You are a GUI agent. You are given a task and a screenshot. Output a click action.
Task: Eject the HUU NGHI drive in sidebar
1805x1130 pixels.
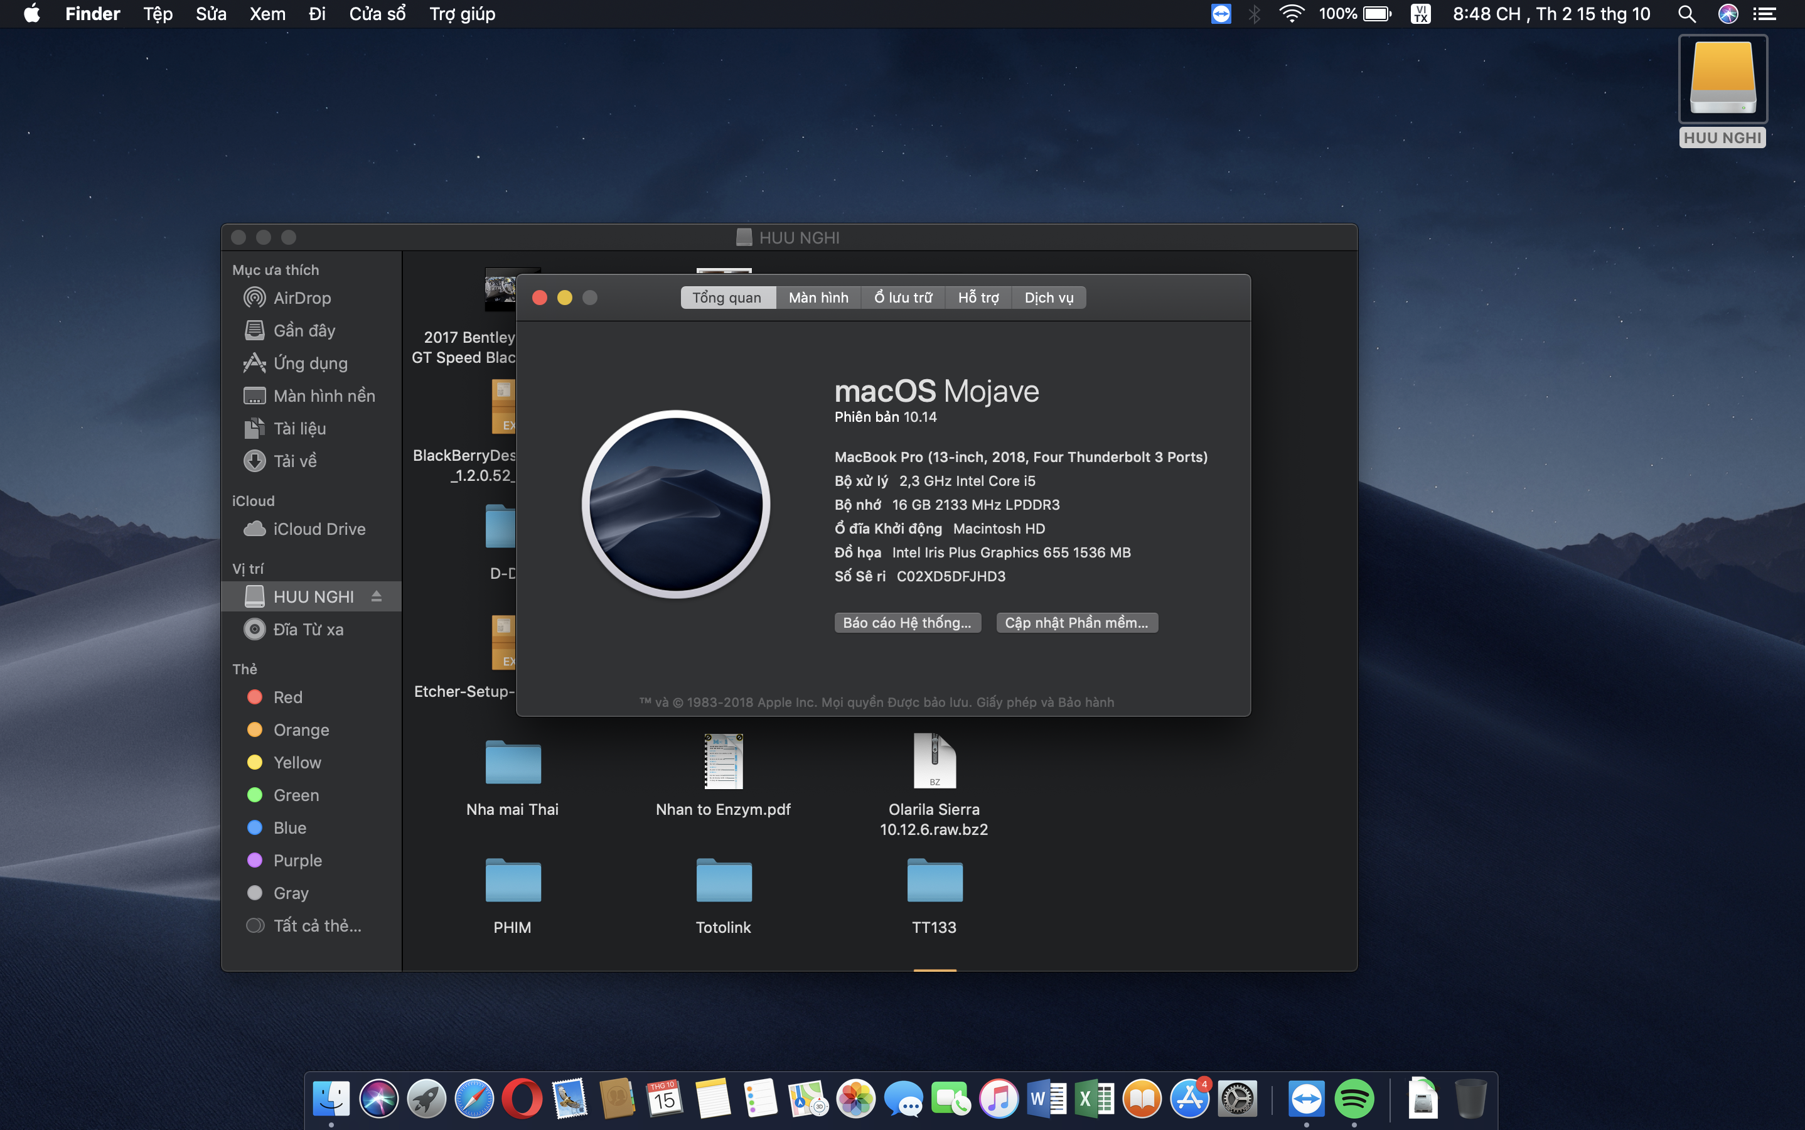pyautogui.click(x=377, y=596)
